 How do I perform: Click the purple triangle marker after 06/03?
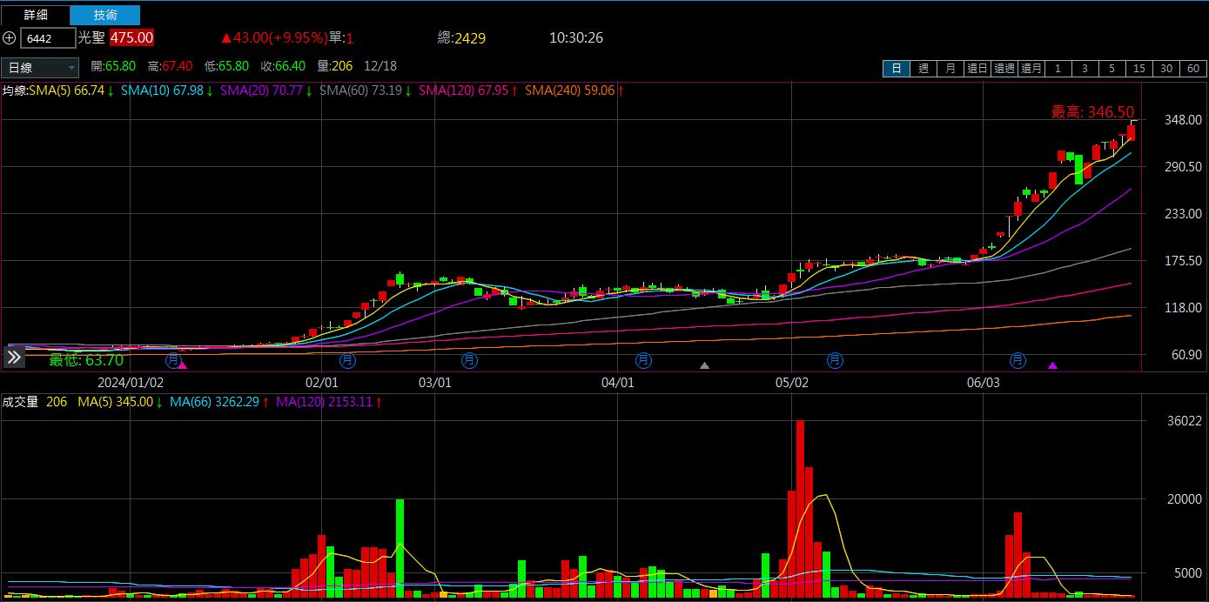[x=1052, y=366]
